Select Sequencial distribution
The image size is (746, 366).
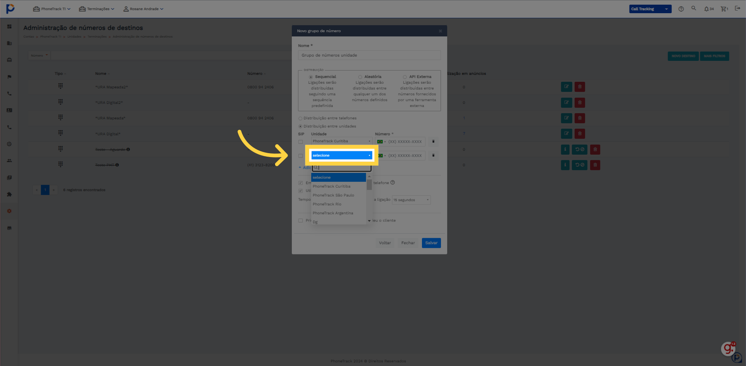tap(311, 77)
